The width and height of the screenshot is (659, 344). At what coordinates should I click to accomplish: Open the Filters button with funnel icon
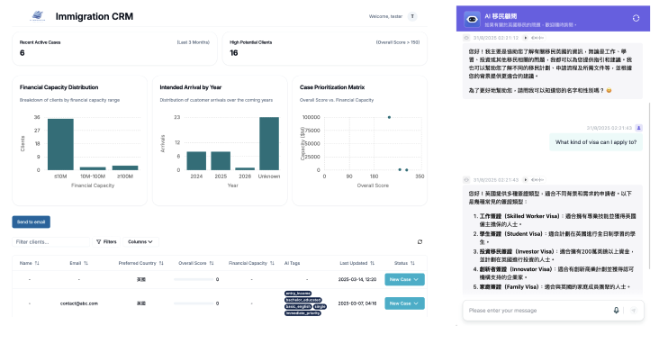106,242
